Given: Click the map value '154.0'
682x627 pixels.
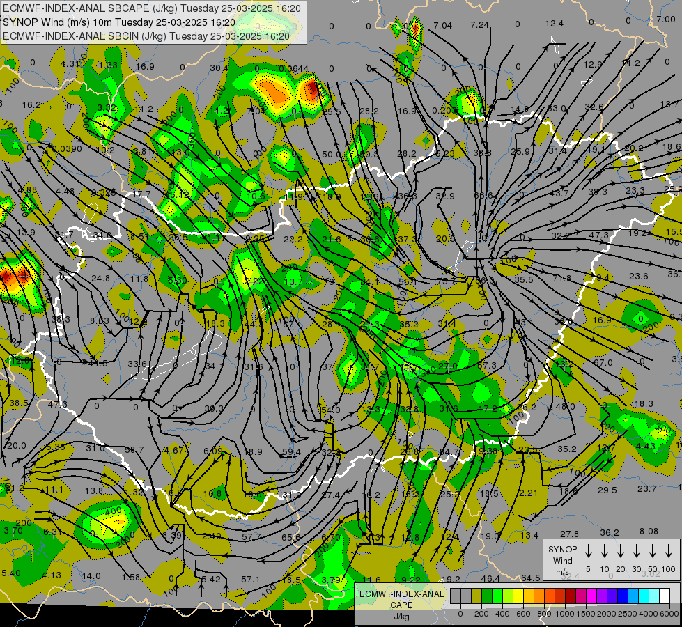Looking at the screenshot, I should point(330,410).
